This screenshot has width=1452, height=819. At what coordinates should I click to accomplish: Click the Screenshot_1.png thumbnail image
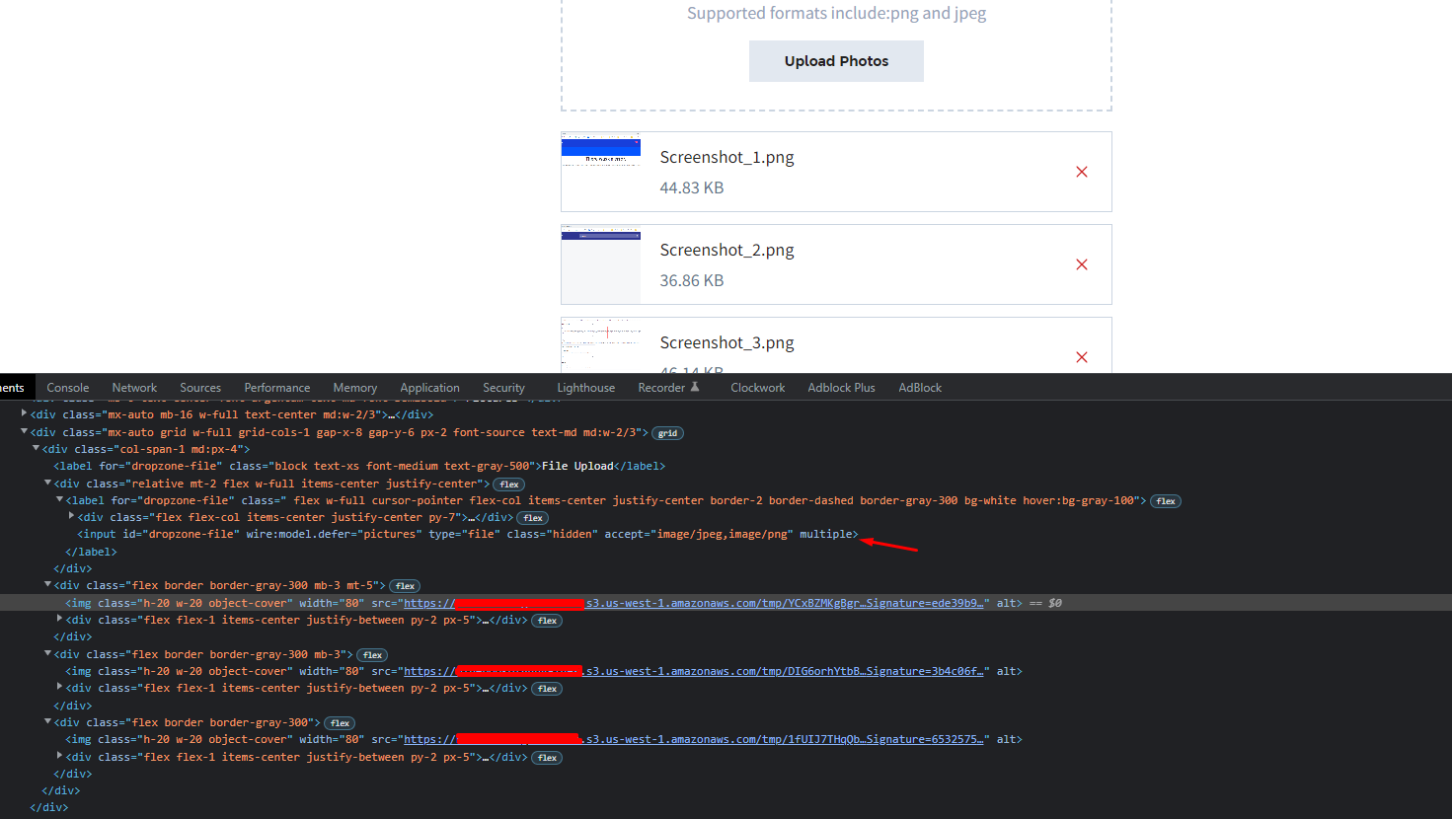600,171
